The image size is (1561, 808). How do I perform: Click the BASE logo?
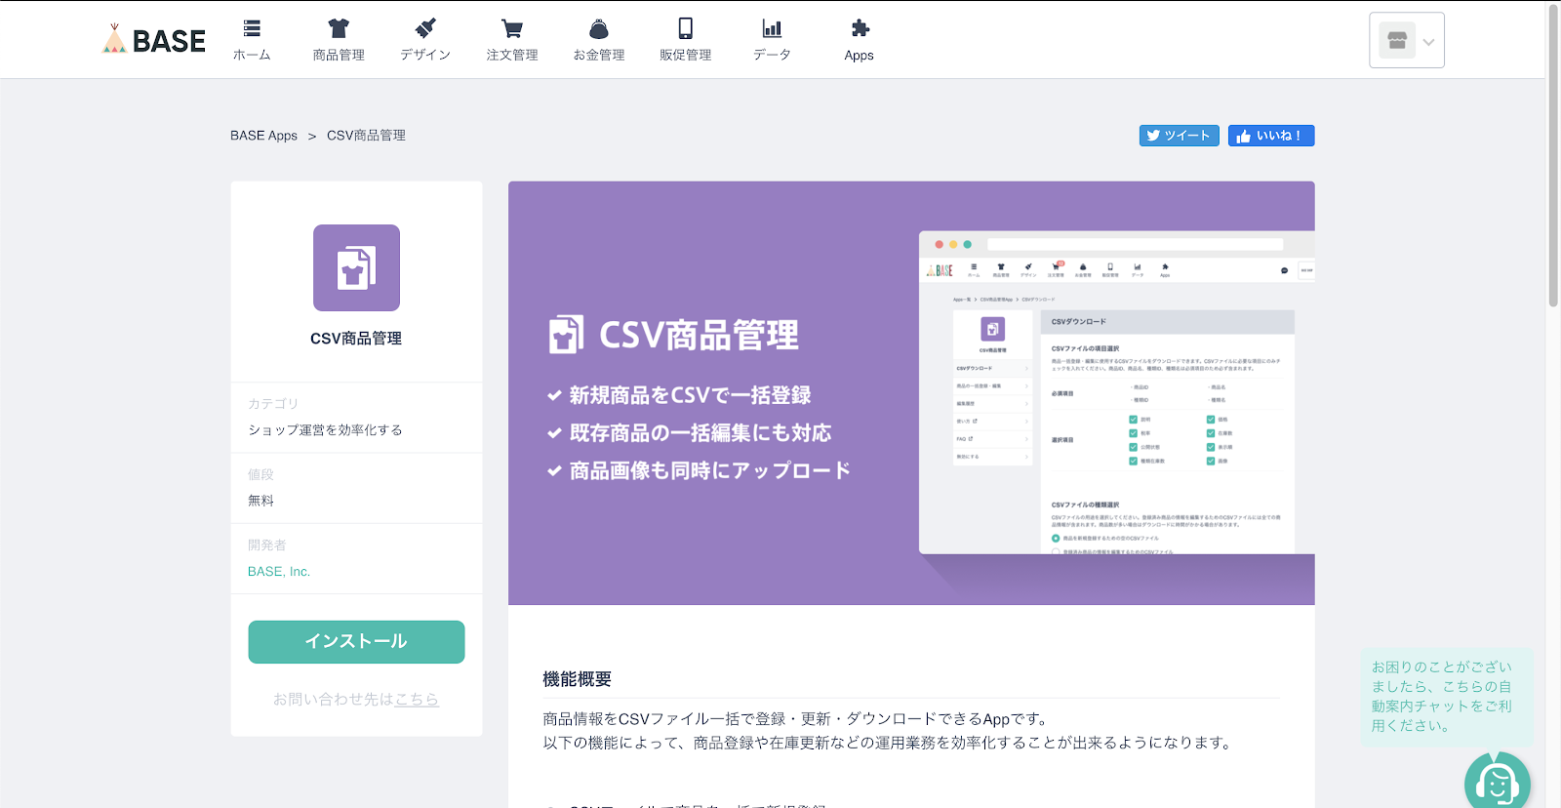(154, 40)
